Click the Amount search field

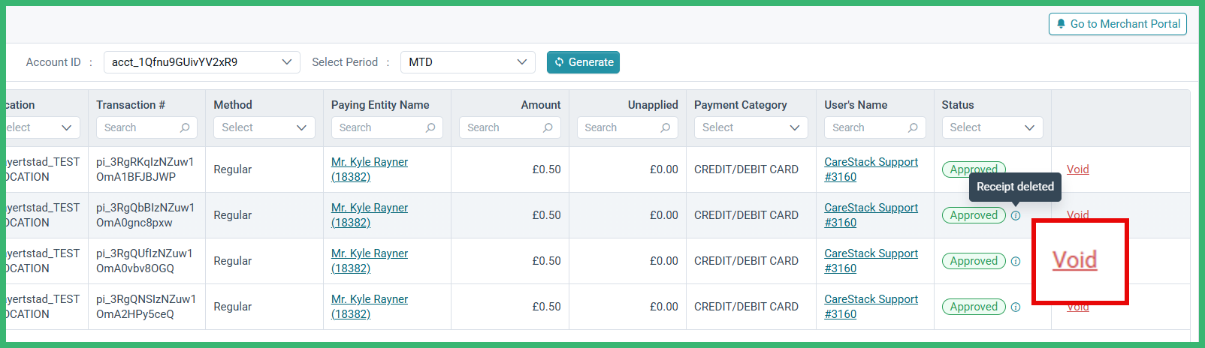[x=510, y=127]
